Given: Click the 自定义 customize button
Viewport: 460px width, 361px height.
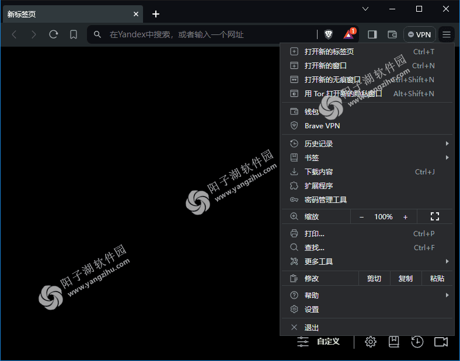Looking at the screenshot, I should pos(328,341).
